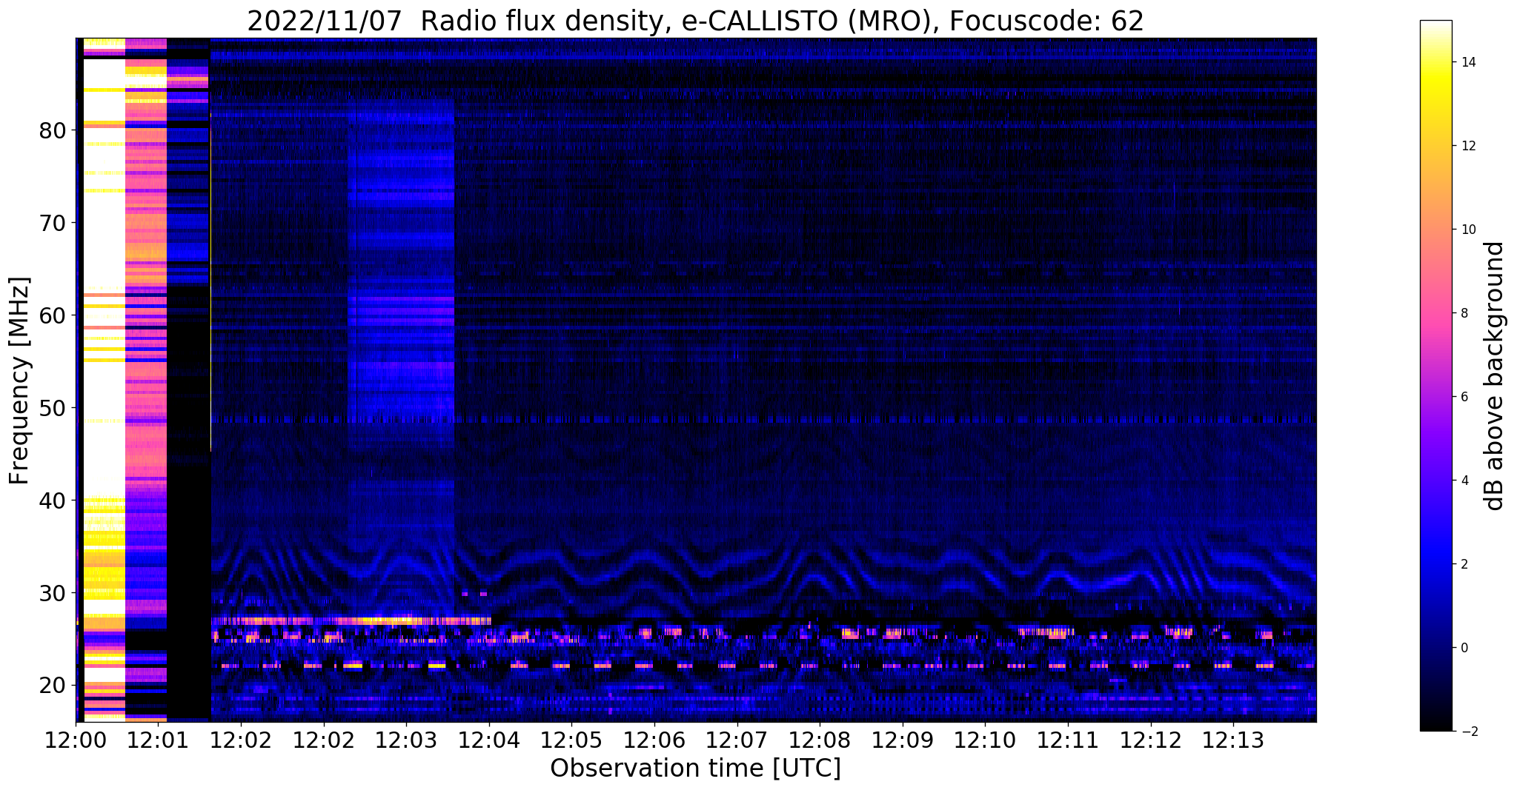Click the 'Frequency [MHz]' y-axis label

pyautogui.click(x=20, y=381)
